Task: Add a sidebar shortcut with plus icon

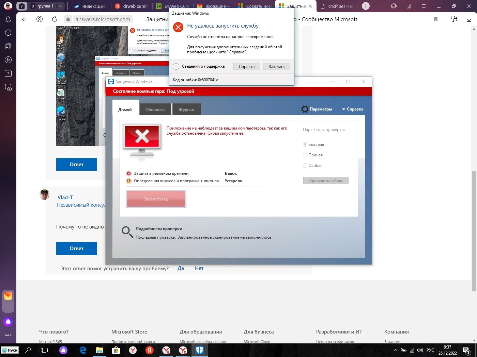Action: 8,307
